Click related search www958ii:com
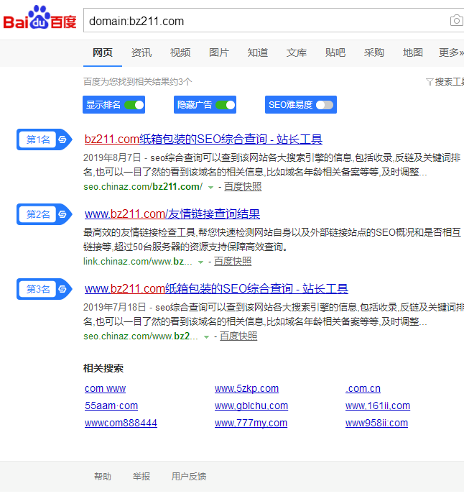This screenshot has width=464, height=504. (376, 423)
